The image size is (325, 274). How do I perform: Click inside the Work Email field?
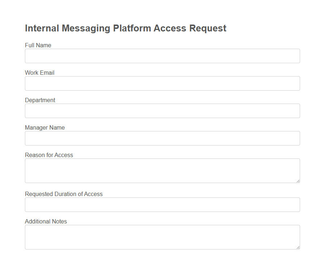[x=162, y=83]
